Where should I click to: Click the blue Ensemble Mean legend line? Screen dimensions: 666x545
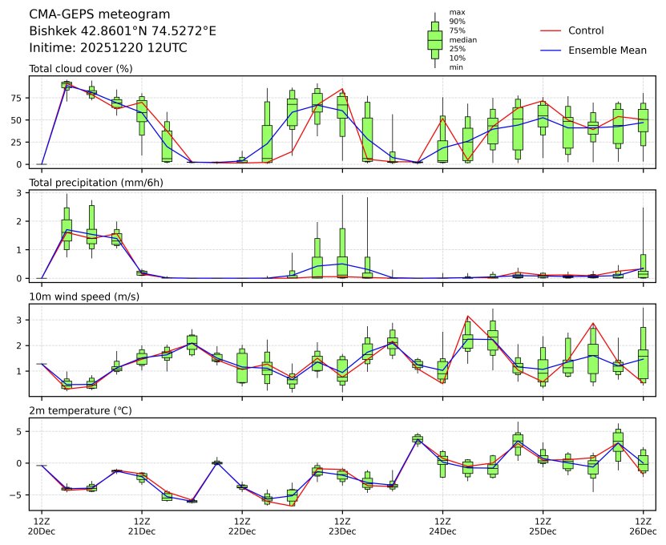click(x=549, y=50)
